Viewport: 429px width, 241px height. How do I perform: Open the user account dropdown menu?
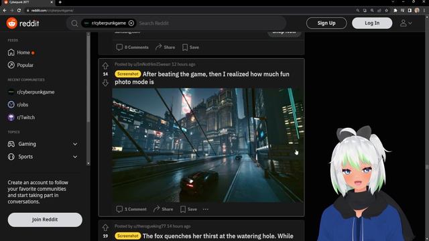pyautogui.click(x=406, y=23)
